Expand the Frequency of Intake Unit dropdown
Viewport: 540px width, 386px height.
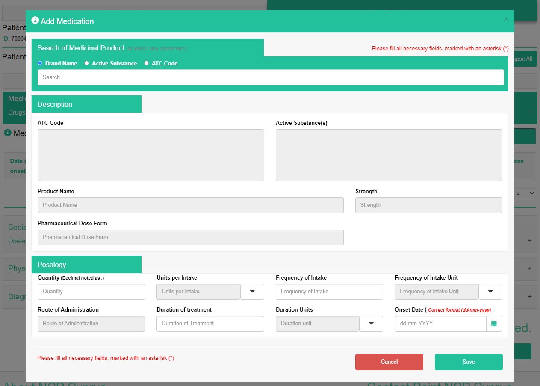click(x=490, y=292)
